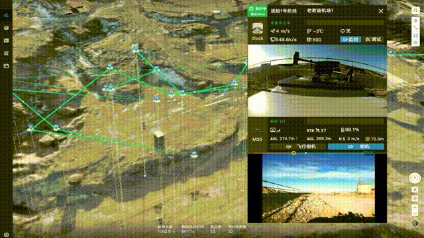Select the line drawing annotation tool
424x238 pixels.
pos(415,28)
